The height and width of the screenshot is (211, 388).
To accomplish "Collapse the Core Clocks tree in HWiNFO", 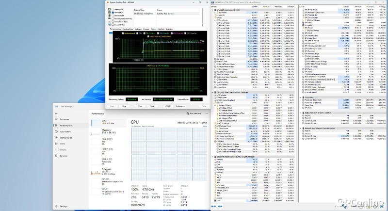I will click(215, 20).
